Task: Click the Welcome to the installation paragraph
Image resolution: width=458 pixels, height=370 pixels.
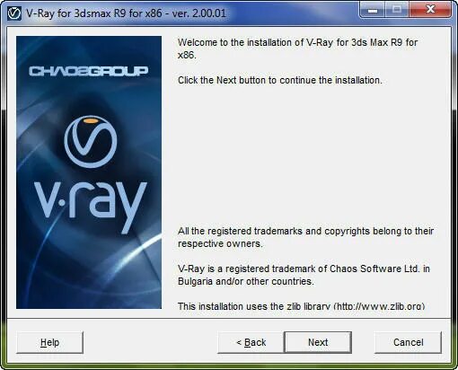Action: (x=297, y=48)
